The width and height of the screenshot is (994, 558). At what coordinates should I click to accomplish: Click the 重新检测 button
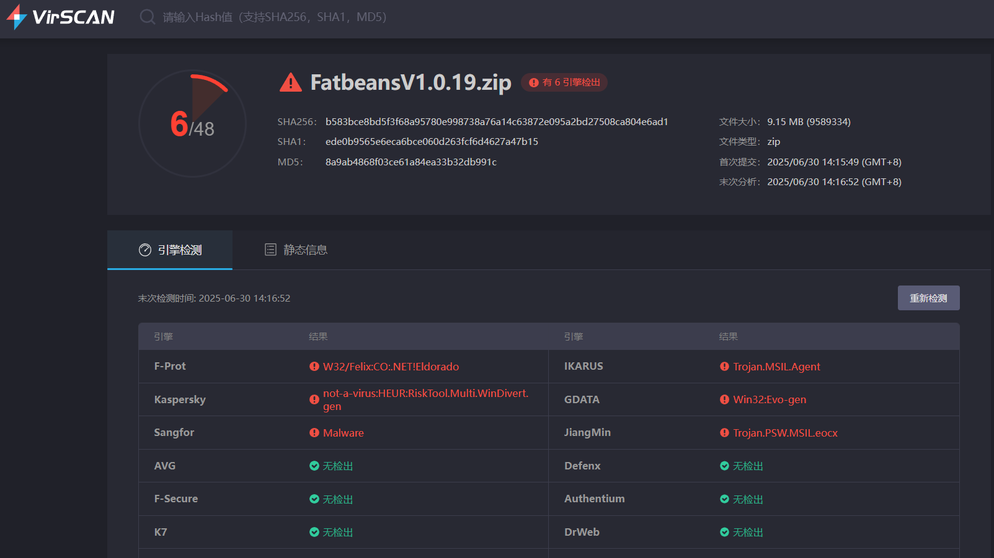click(928, 298)
